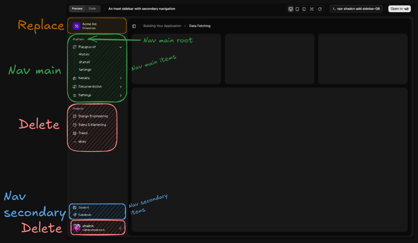Image resolution: width=418 pixels, height=243 pixels.
Task: Click the Feedback paper plane icon
Action: tap(74, 215)
